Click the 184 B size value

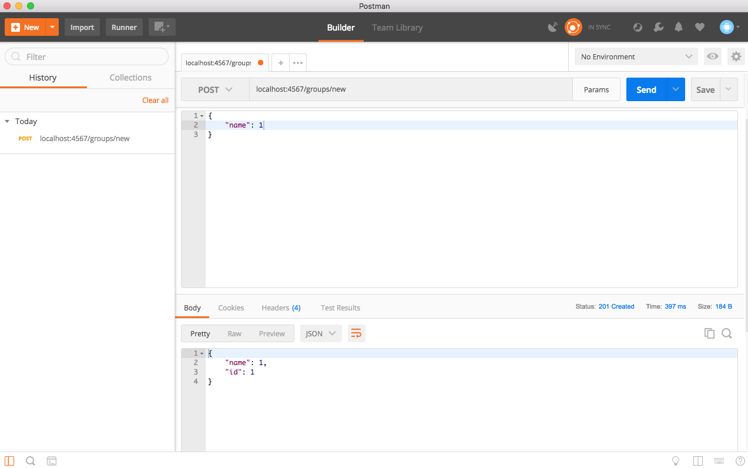point(723,306)
